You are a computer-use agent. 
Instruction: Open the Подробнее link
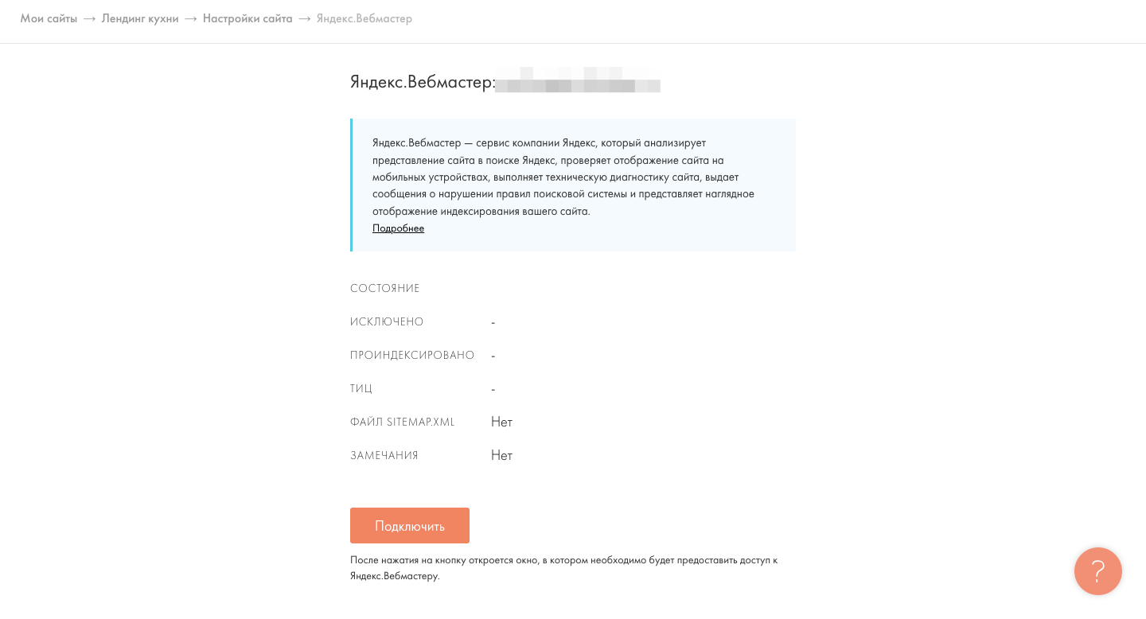[x=398, y=228]
